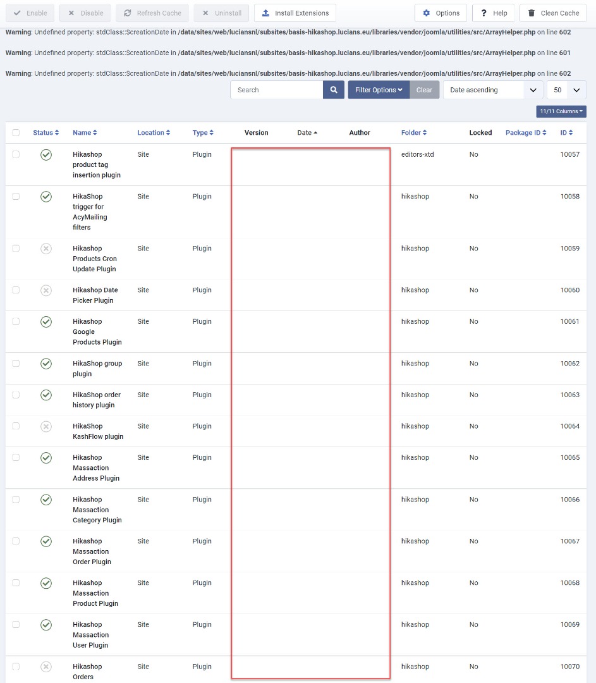
Task: Disable Hikashop Google Products Plugin status icon
Action: (46, 322)
